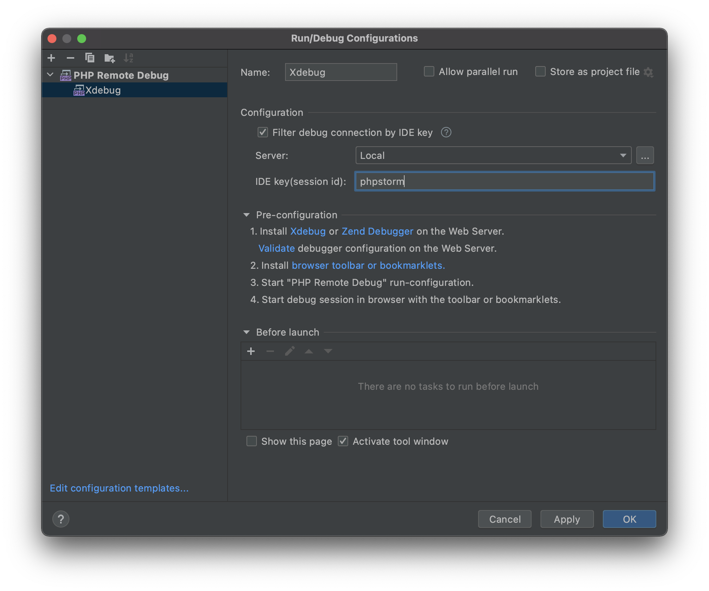Create new configuration folder
Image resolution: width=709 pixels, height=591 pixels.
coord(110,58)
